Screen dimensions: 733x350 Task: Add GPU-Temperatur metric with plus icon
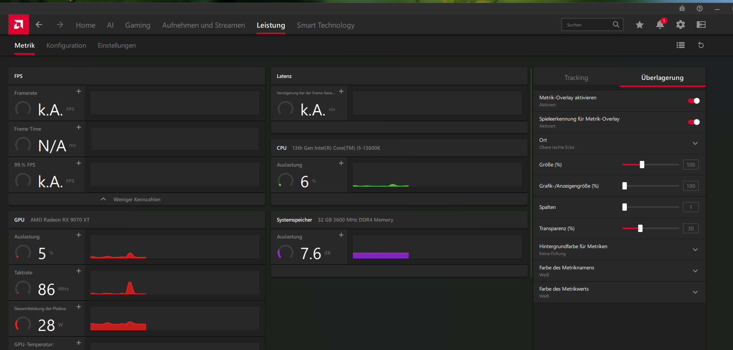coord(79,343)
